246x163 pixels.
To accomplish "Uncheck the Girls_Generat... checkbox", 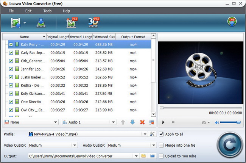I will pos(11,61).
